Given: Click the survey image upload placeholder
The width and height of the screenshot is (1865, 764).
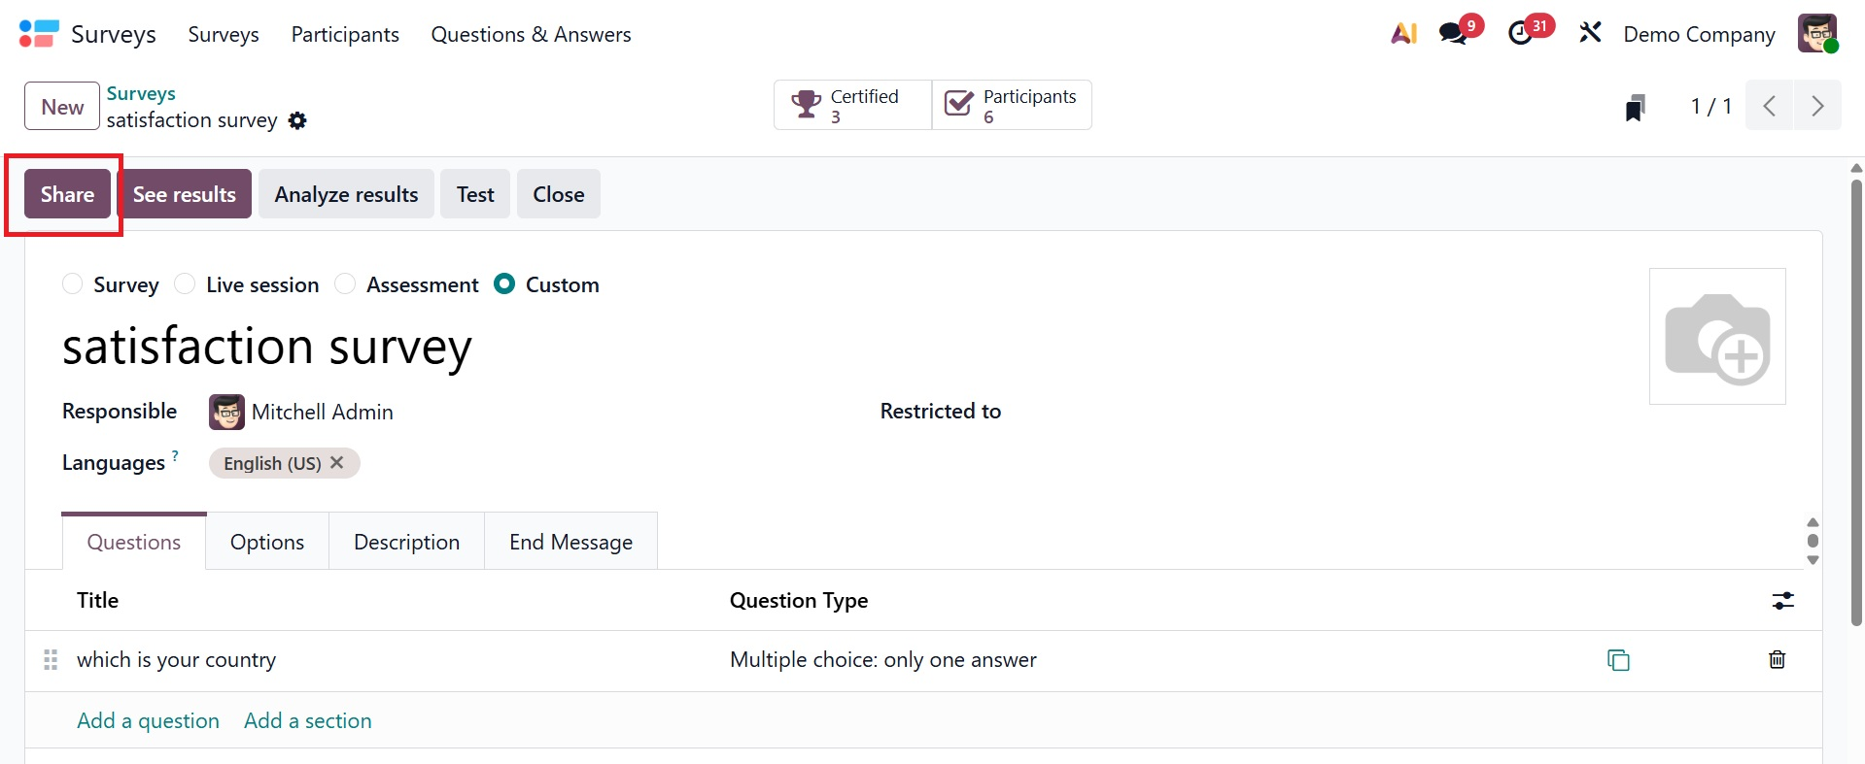Looking at the screenshot, I should (1717, 336).
